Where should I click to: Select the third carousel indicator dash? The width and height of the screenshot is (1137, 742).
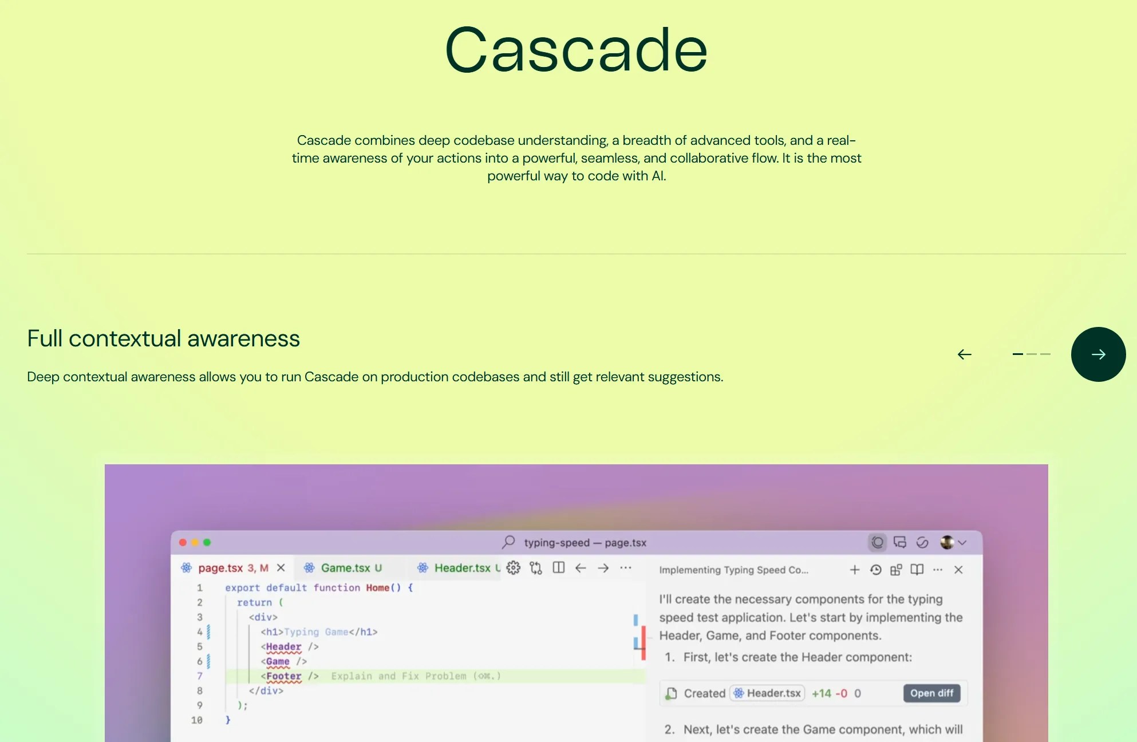click(1045, 354)
